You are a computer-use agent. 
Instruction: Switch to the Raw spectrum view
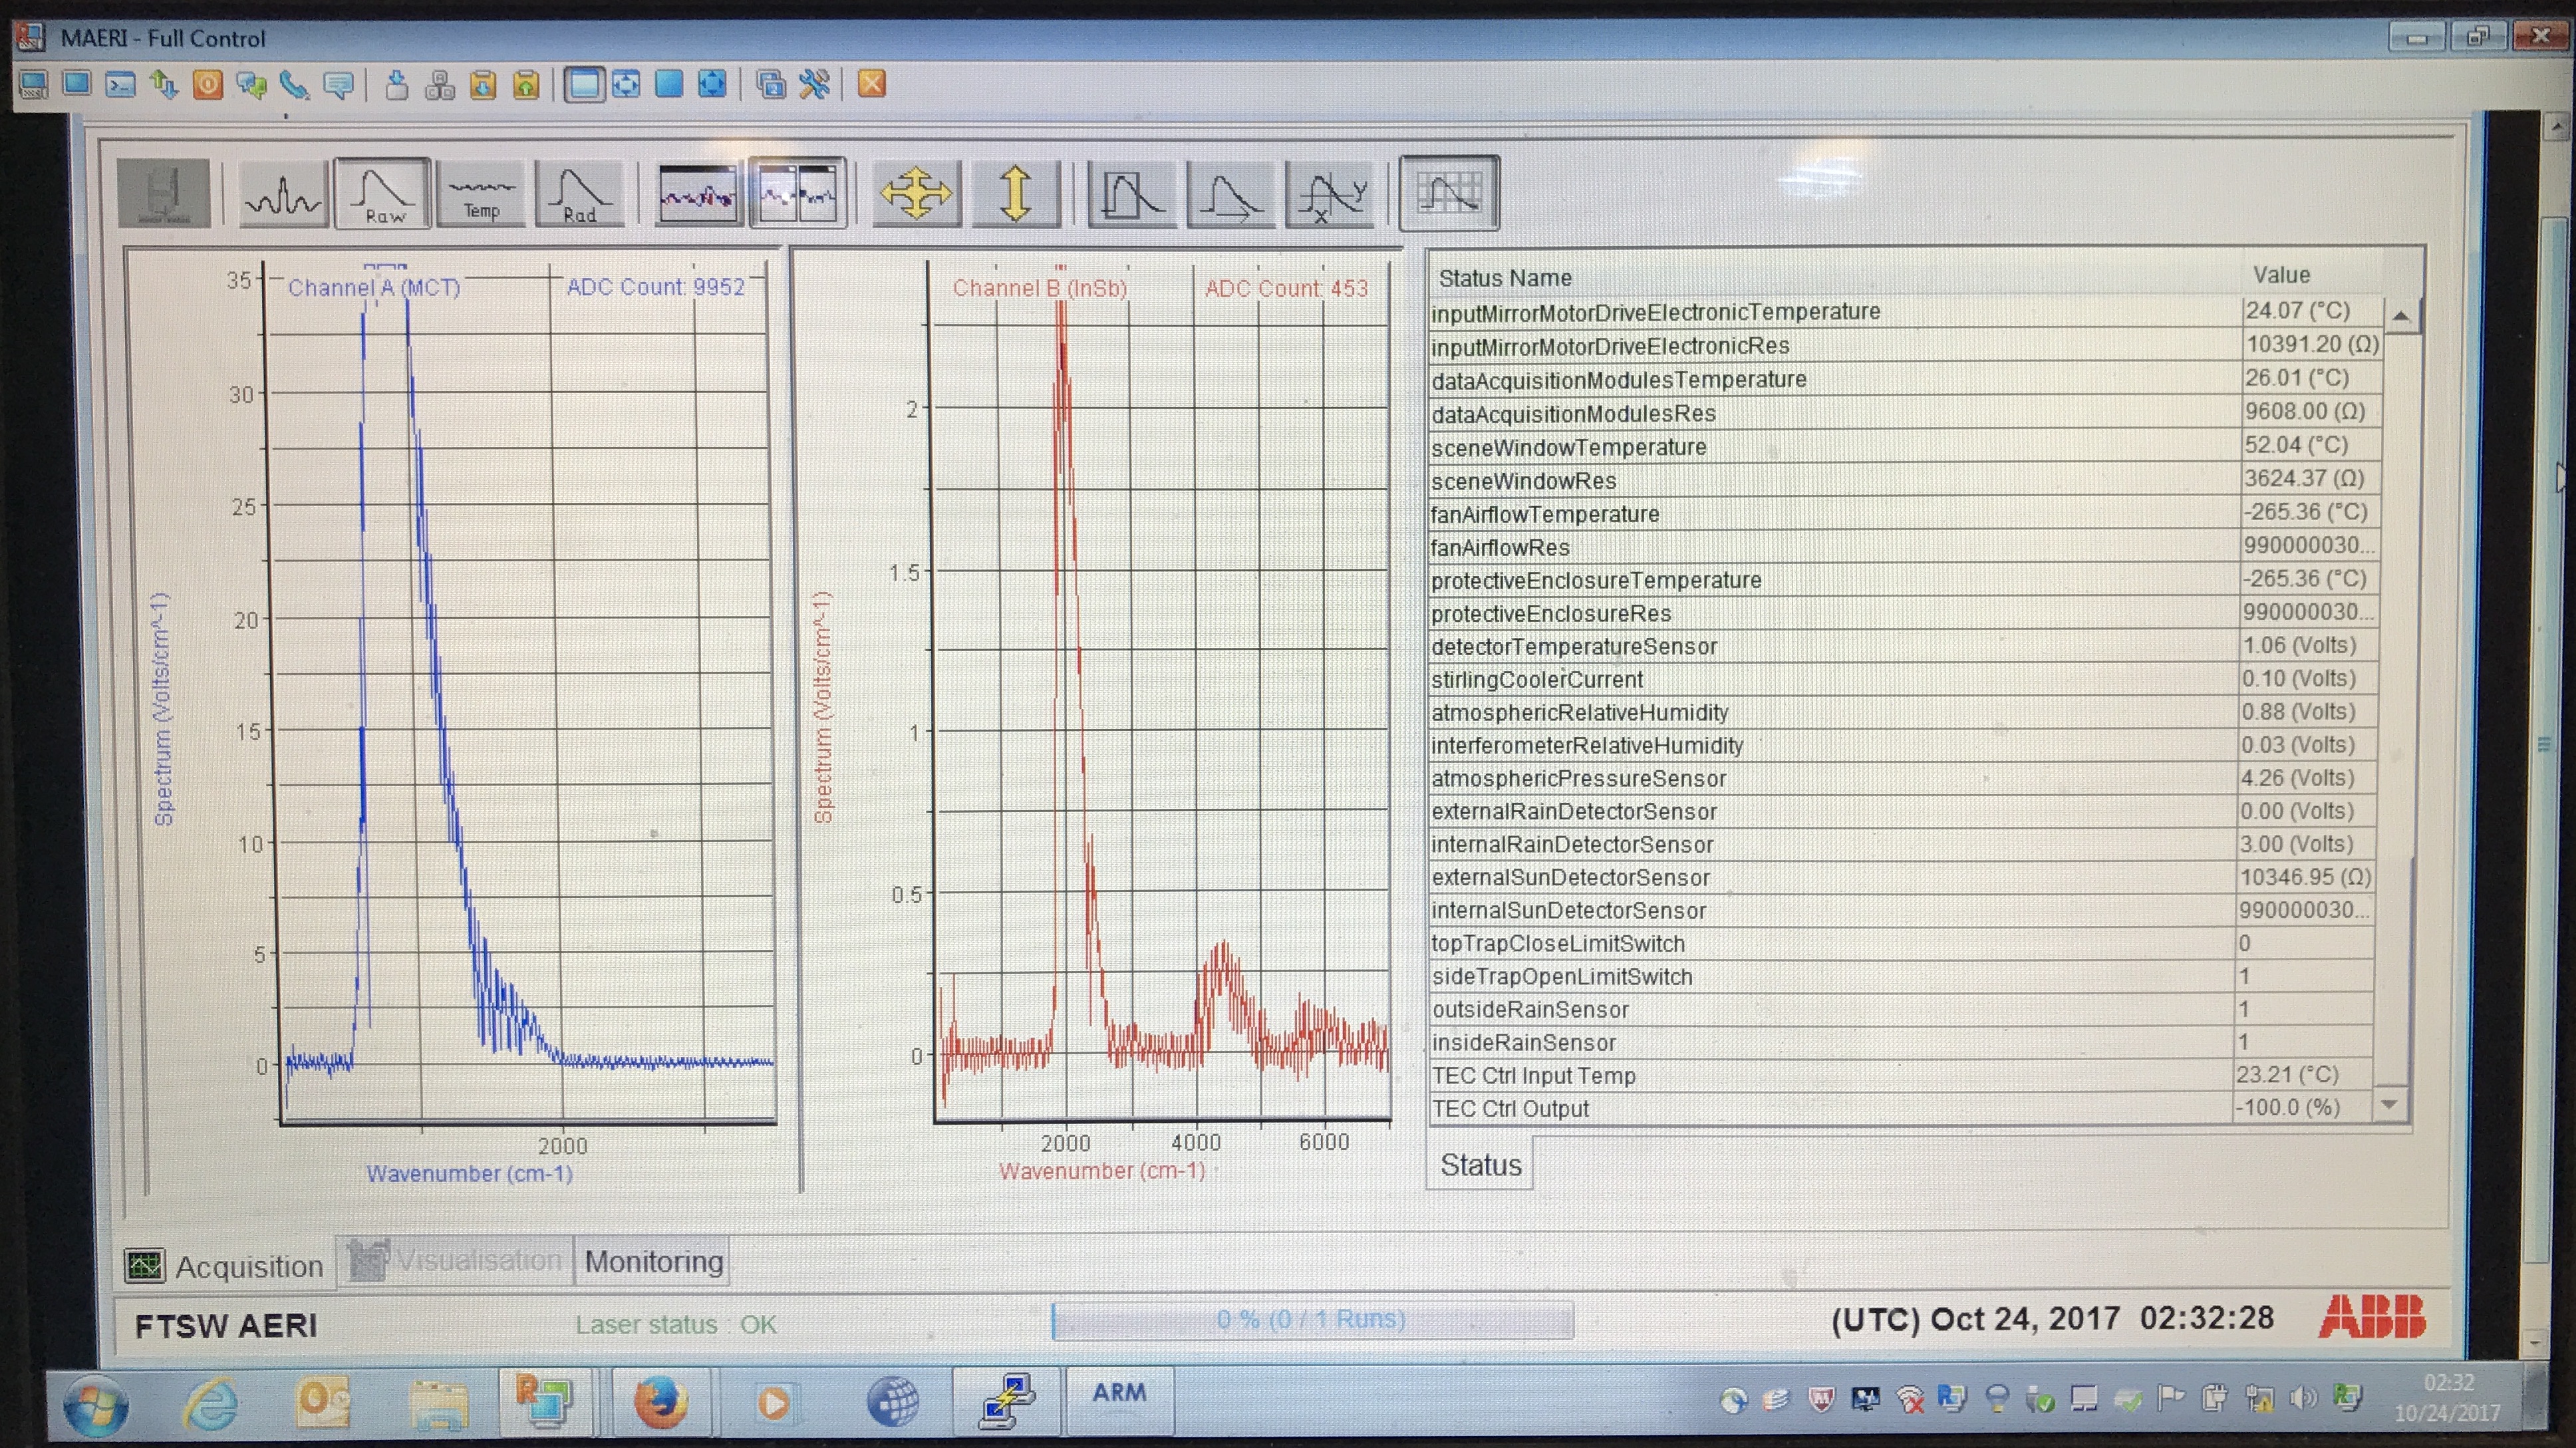383,193
